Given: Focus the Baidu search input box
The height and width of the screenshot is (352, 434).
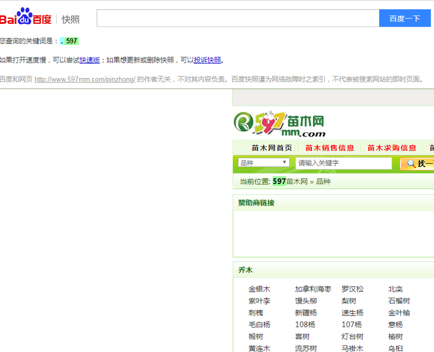Looking at the screenshot, I should (238, 18).
